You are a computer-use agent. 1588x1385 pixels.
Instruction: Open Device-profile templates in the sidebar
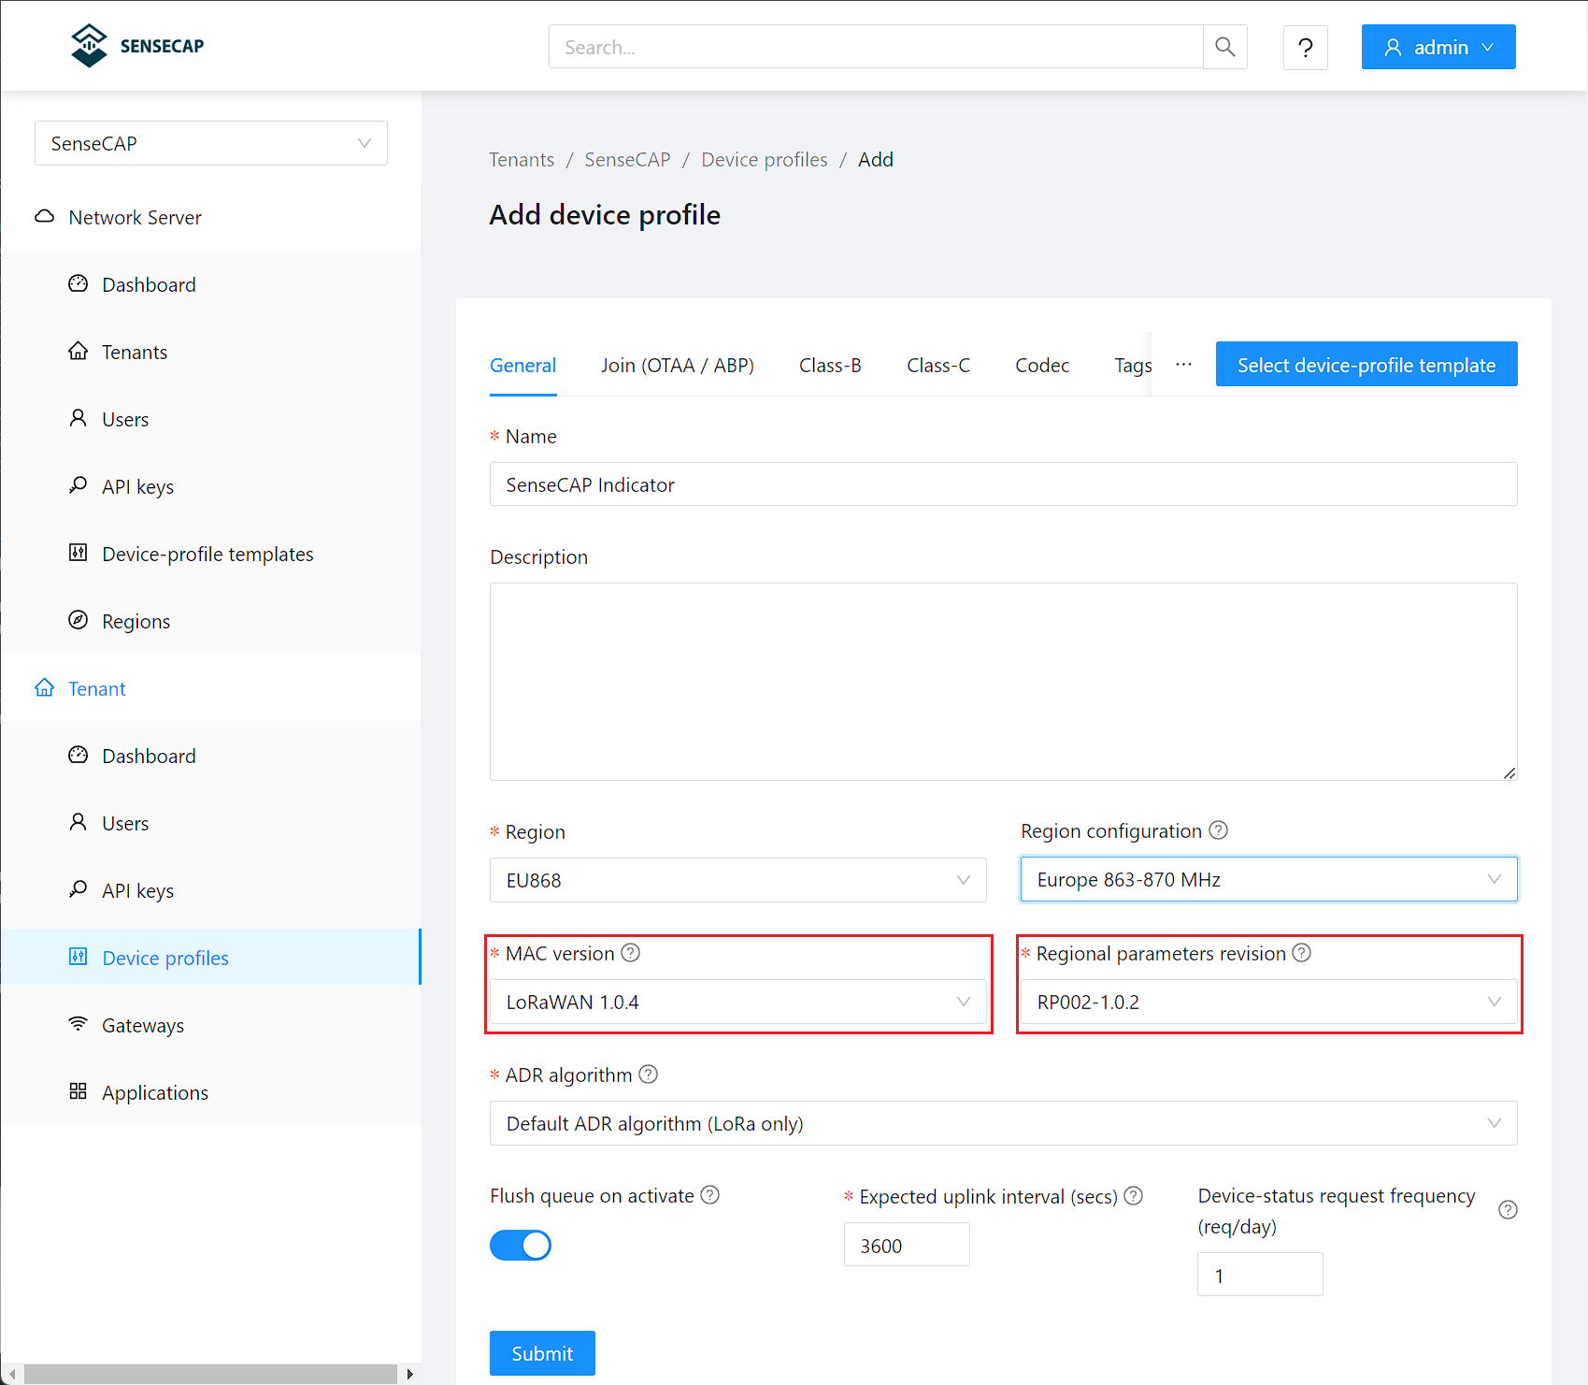[x=211, y=554]
